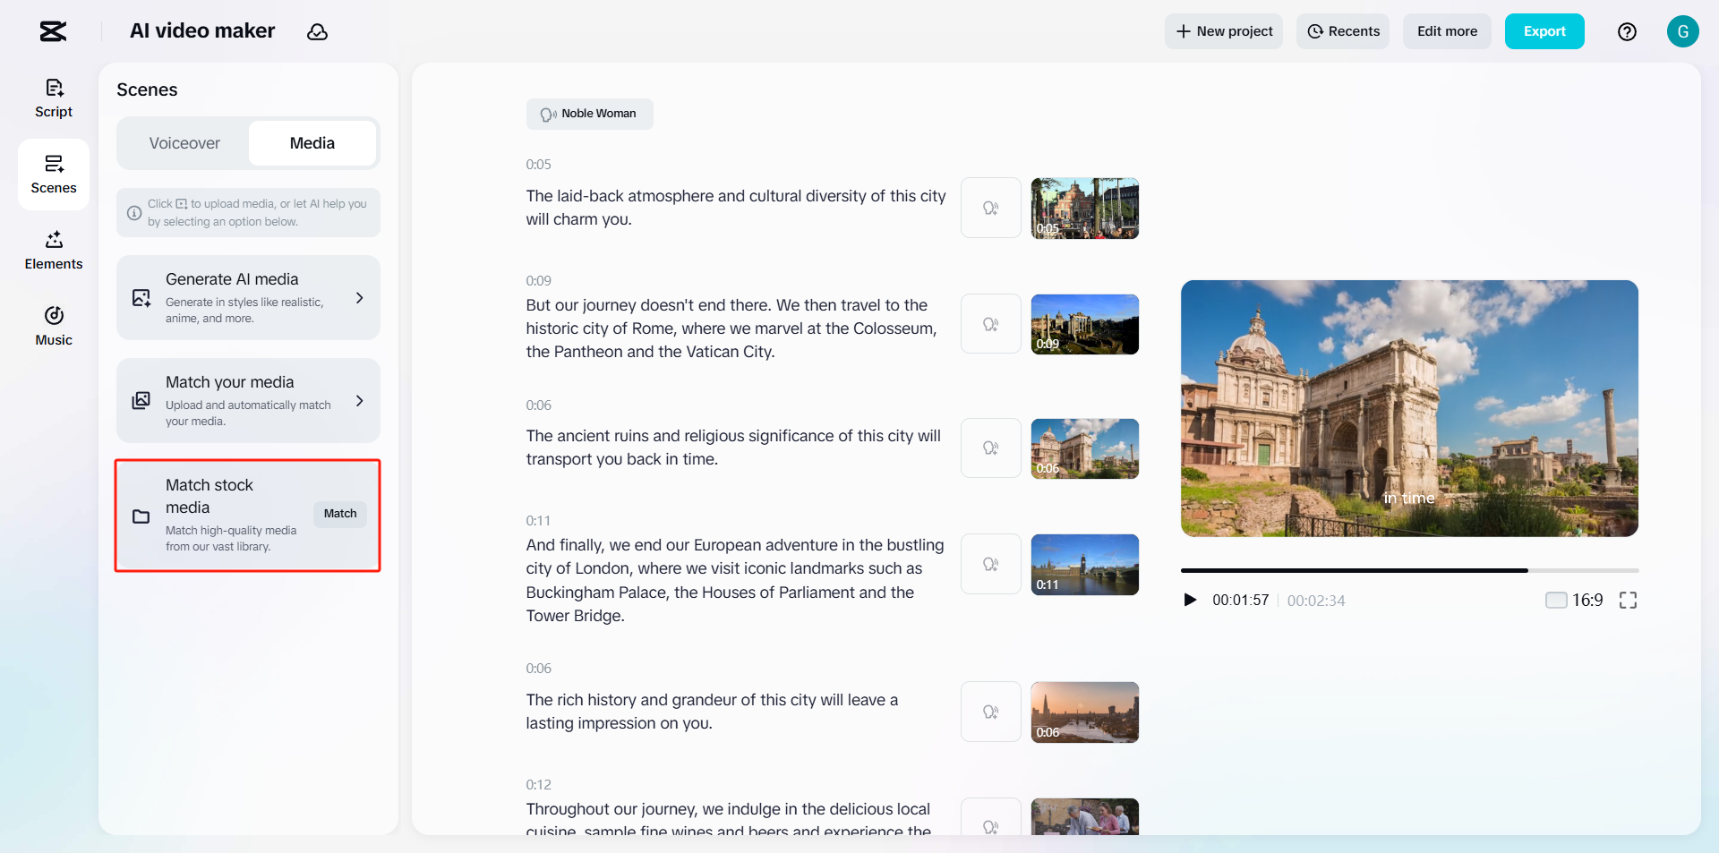Click the Match button for stock media
The image size is (1719, 853).
340,514
